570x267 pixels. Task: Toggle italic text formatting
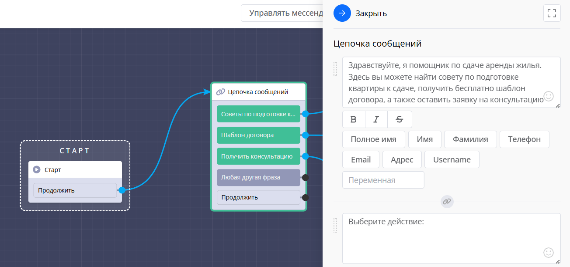(376, 119)
